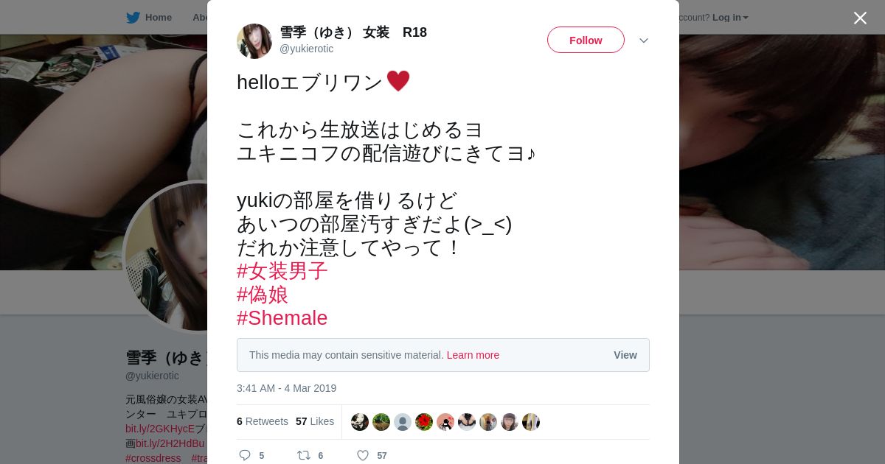
Task: Click the last liker avatar in row
Action: [531, 422]
